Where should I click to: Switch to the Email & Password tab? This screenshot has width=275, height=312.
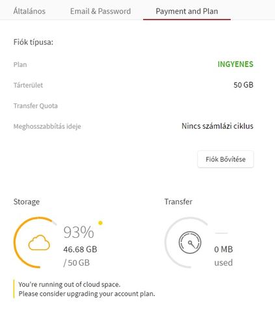pos(100,11)
